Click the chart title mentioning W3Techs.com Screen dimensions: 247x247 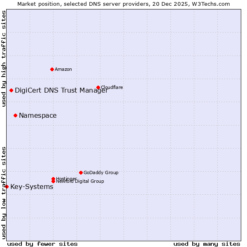click(123, 4)
